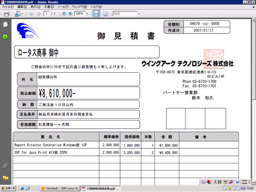Image resolution: width=256 pixels, height=192 pixels.
Task: Go to the previous page arrow
Action: coord(31,14)
